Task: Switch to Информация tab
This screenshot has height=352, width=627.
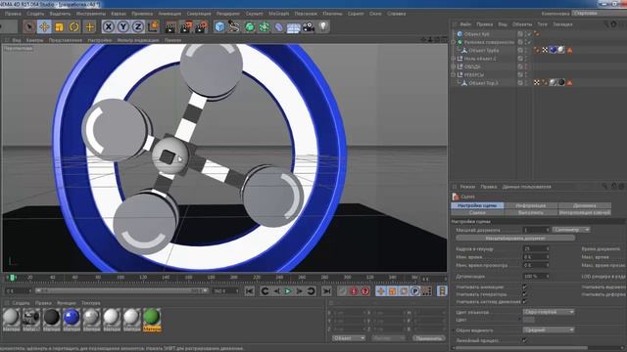Action: click(x=531, y=205)
